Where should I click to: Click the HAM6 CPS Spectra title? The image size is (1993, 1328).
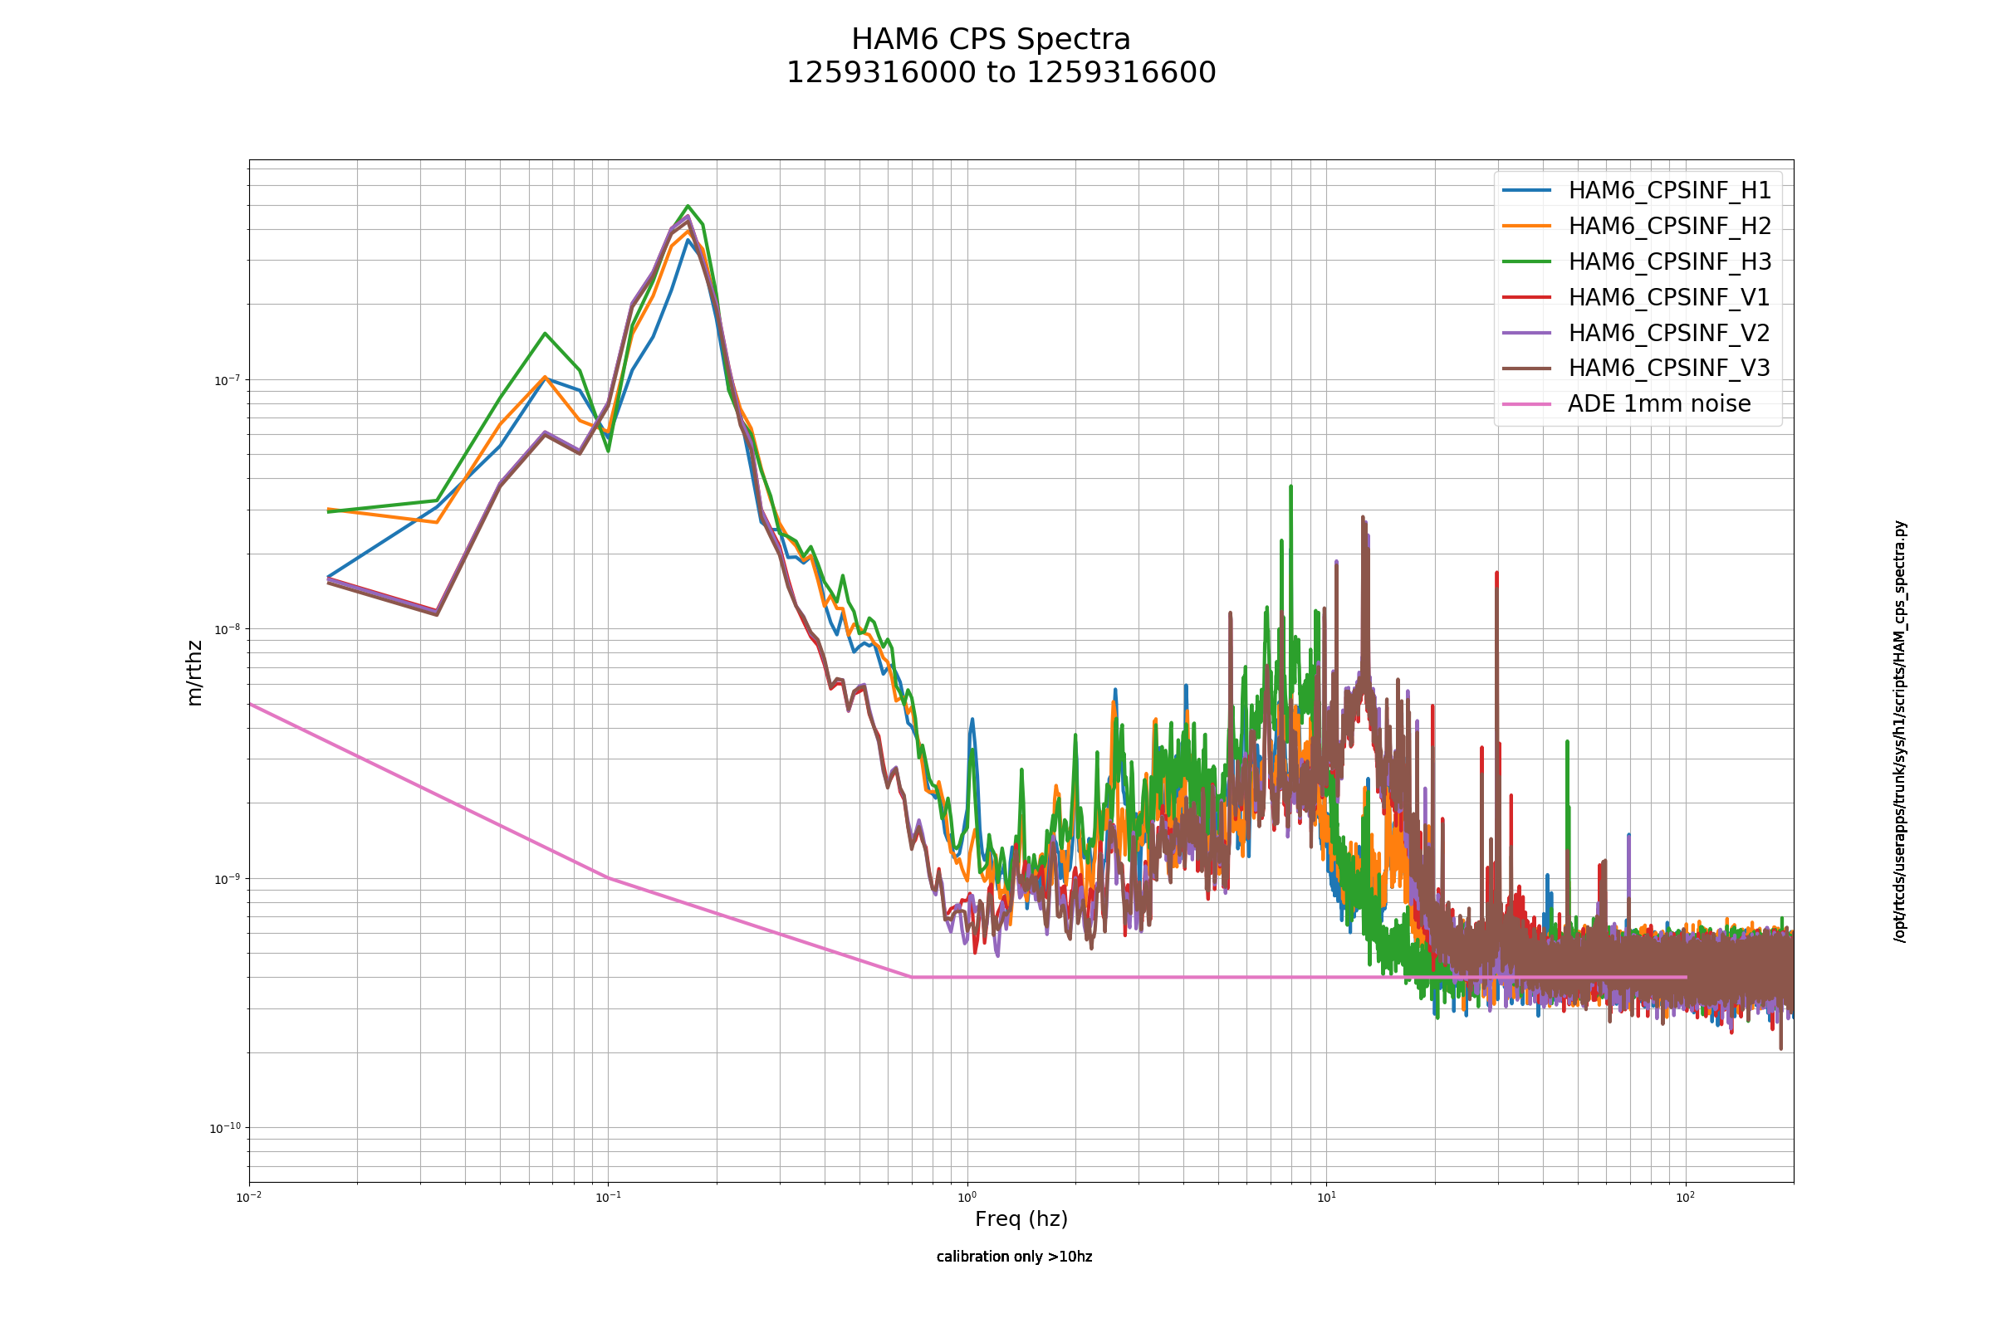coord(991,40)
